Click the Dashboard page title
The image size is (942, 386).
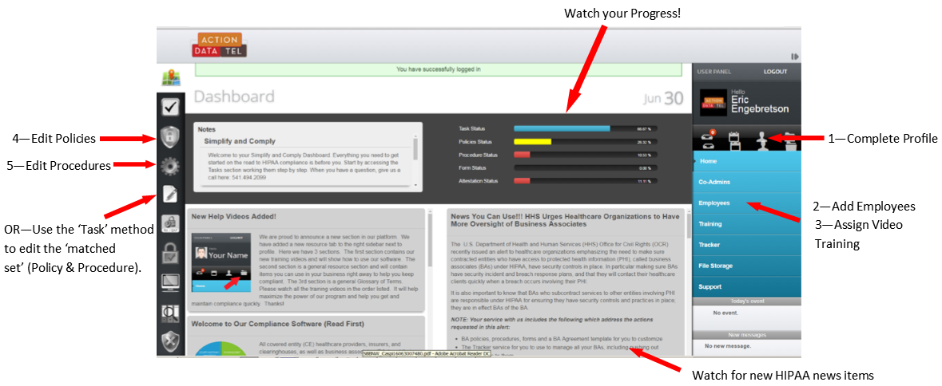234,96
